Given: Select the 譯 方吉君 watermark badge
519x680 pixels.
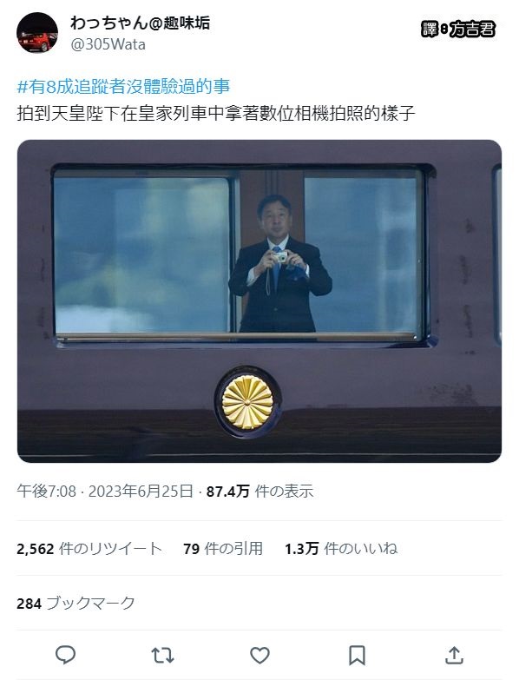Looking at the screenshot, I should pos(457,30).
